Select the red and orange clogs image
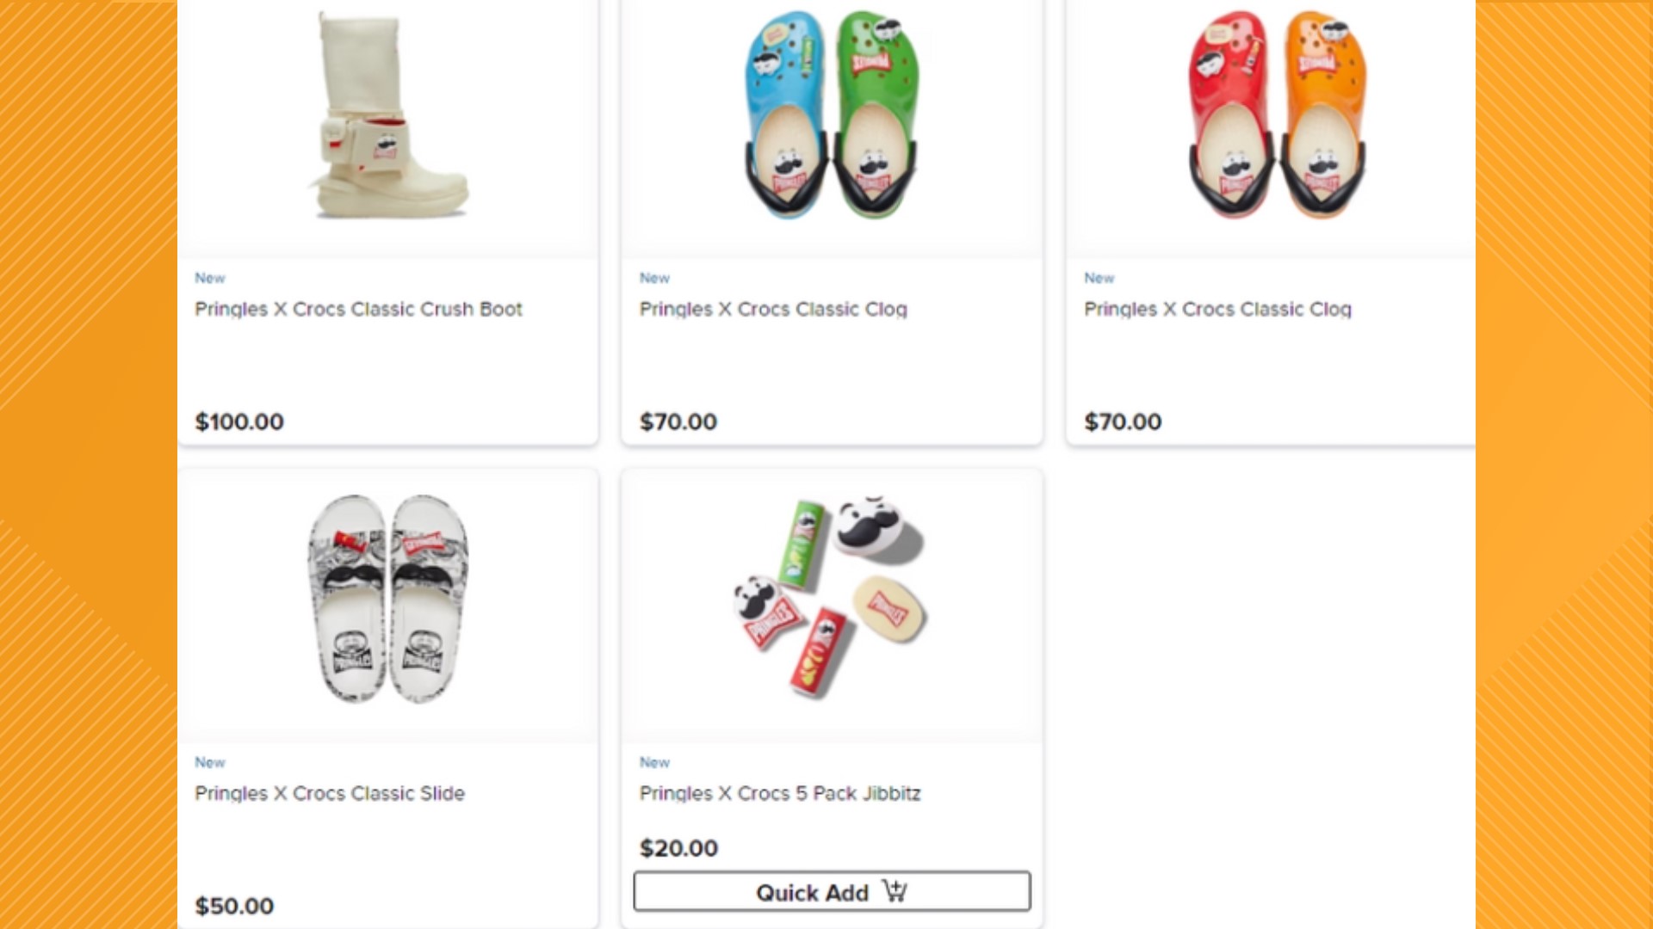The width and height of the screenshot is (1653, 929). [x=1274, y=120]
